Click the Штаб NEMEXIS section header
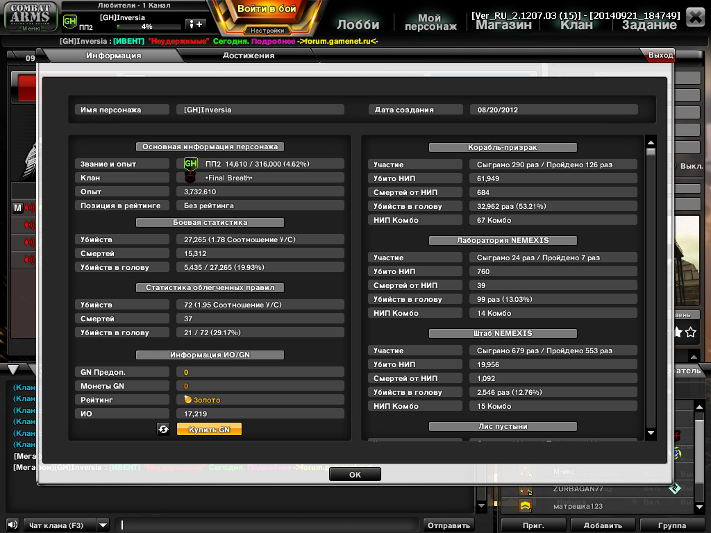The height and width of the screenshot is (533, 711). click(x=503, y=333)
